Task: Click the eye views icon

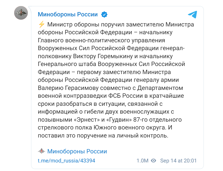Action: [x=153, y=161]
